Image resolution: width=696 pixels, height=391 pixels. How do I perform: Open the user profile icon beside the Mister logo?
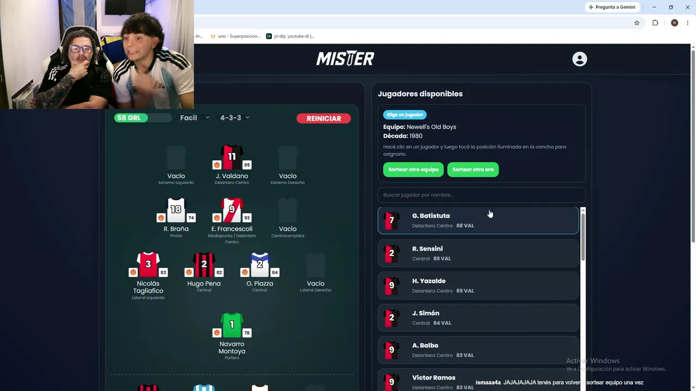(x=580, y=59)
